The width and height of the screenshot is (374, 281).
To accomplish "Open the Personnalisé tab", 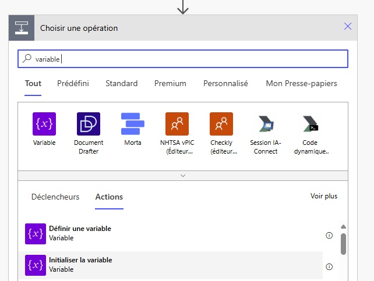I will click(x=225, y=84).
